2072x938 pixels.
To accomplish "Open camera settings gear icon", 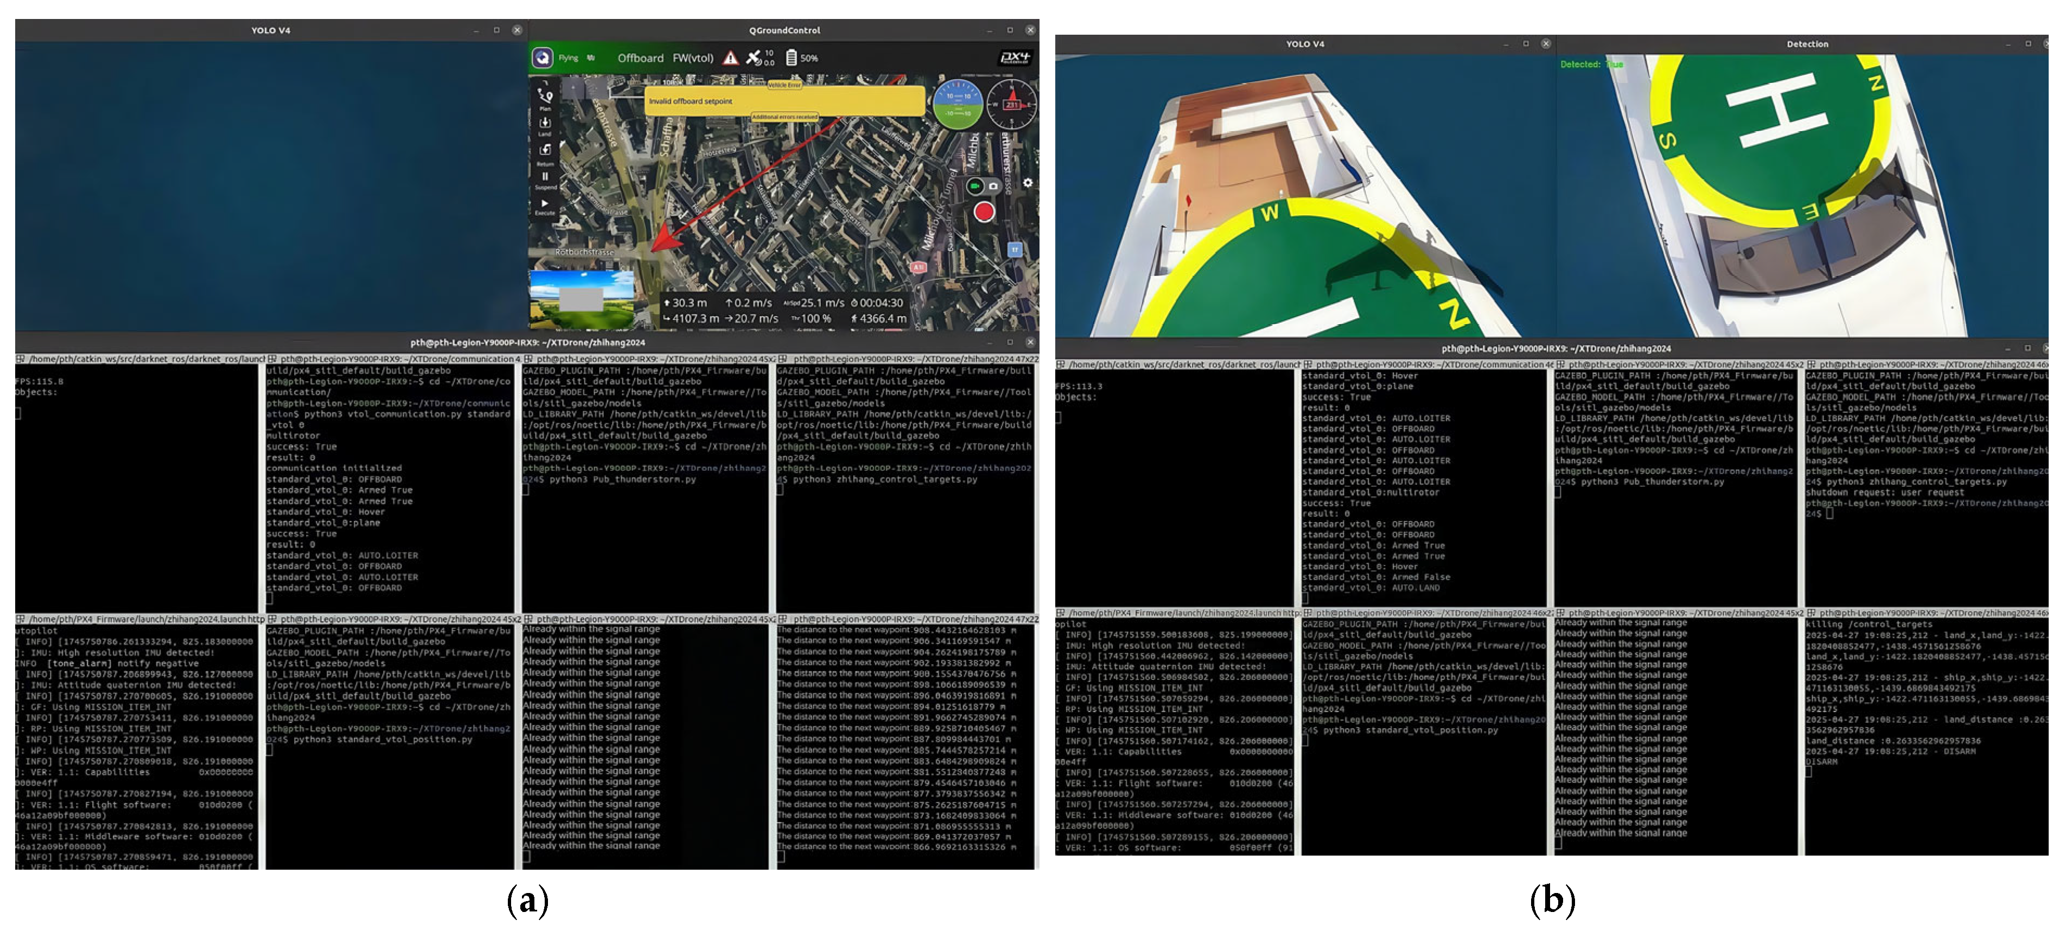I will pos(1027,183).
